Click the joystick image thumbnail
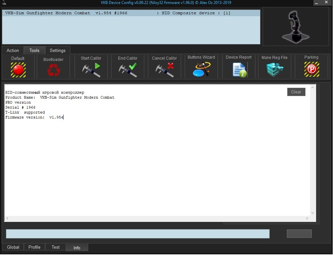The width and height of the screenshot is (333, 255). pos(296,27)
